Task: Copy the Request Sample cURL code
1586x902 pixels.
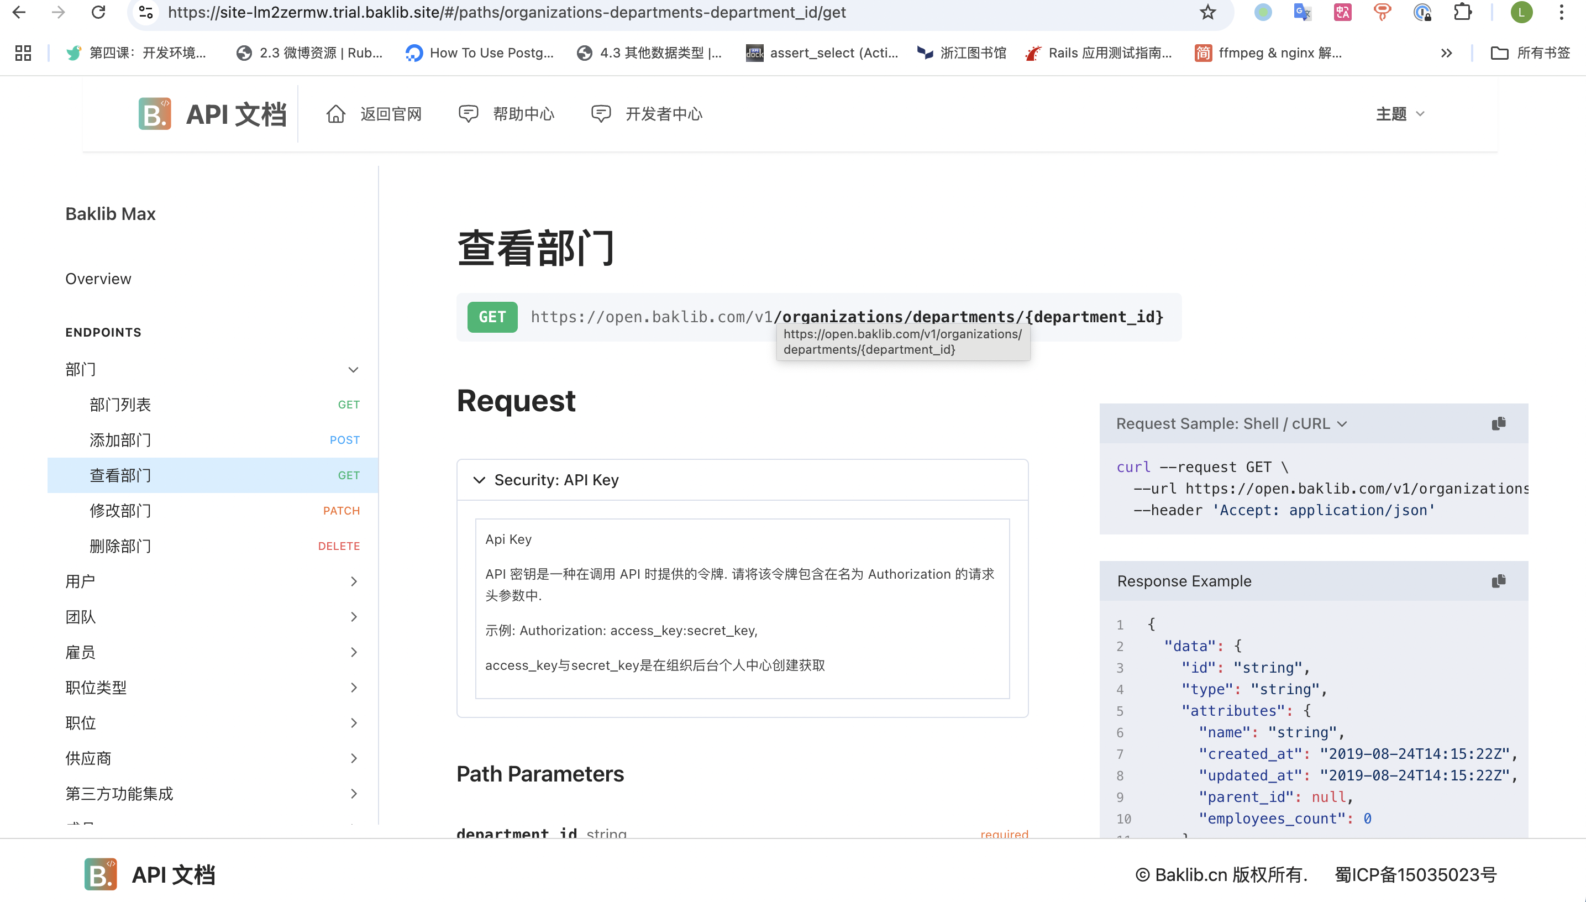Action: [x=1498, y=423]
